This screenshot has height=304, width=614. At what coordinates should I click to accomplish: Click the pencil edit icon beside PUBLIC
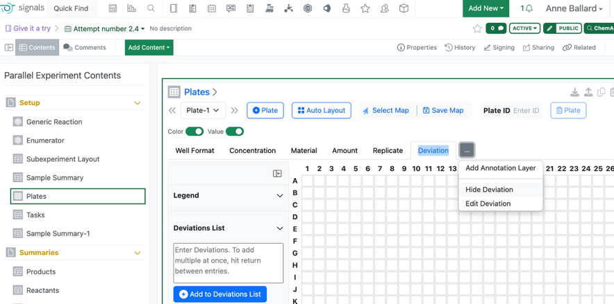pyautogui.click(x=550, y=28)
